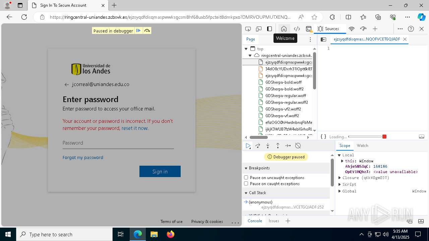
Task: Open the Console tool icon with warning badge
Action: [x=309, y=29]
